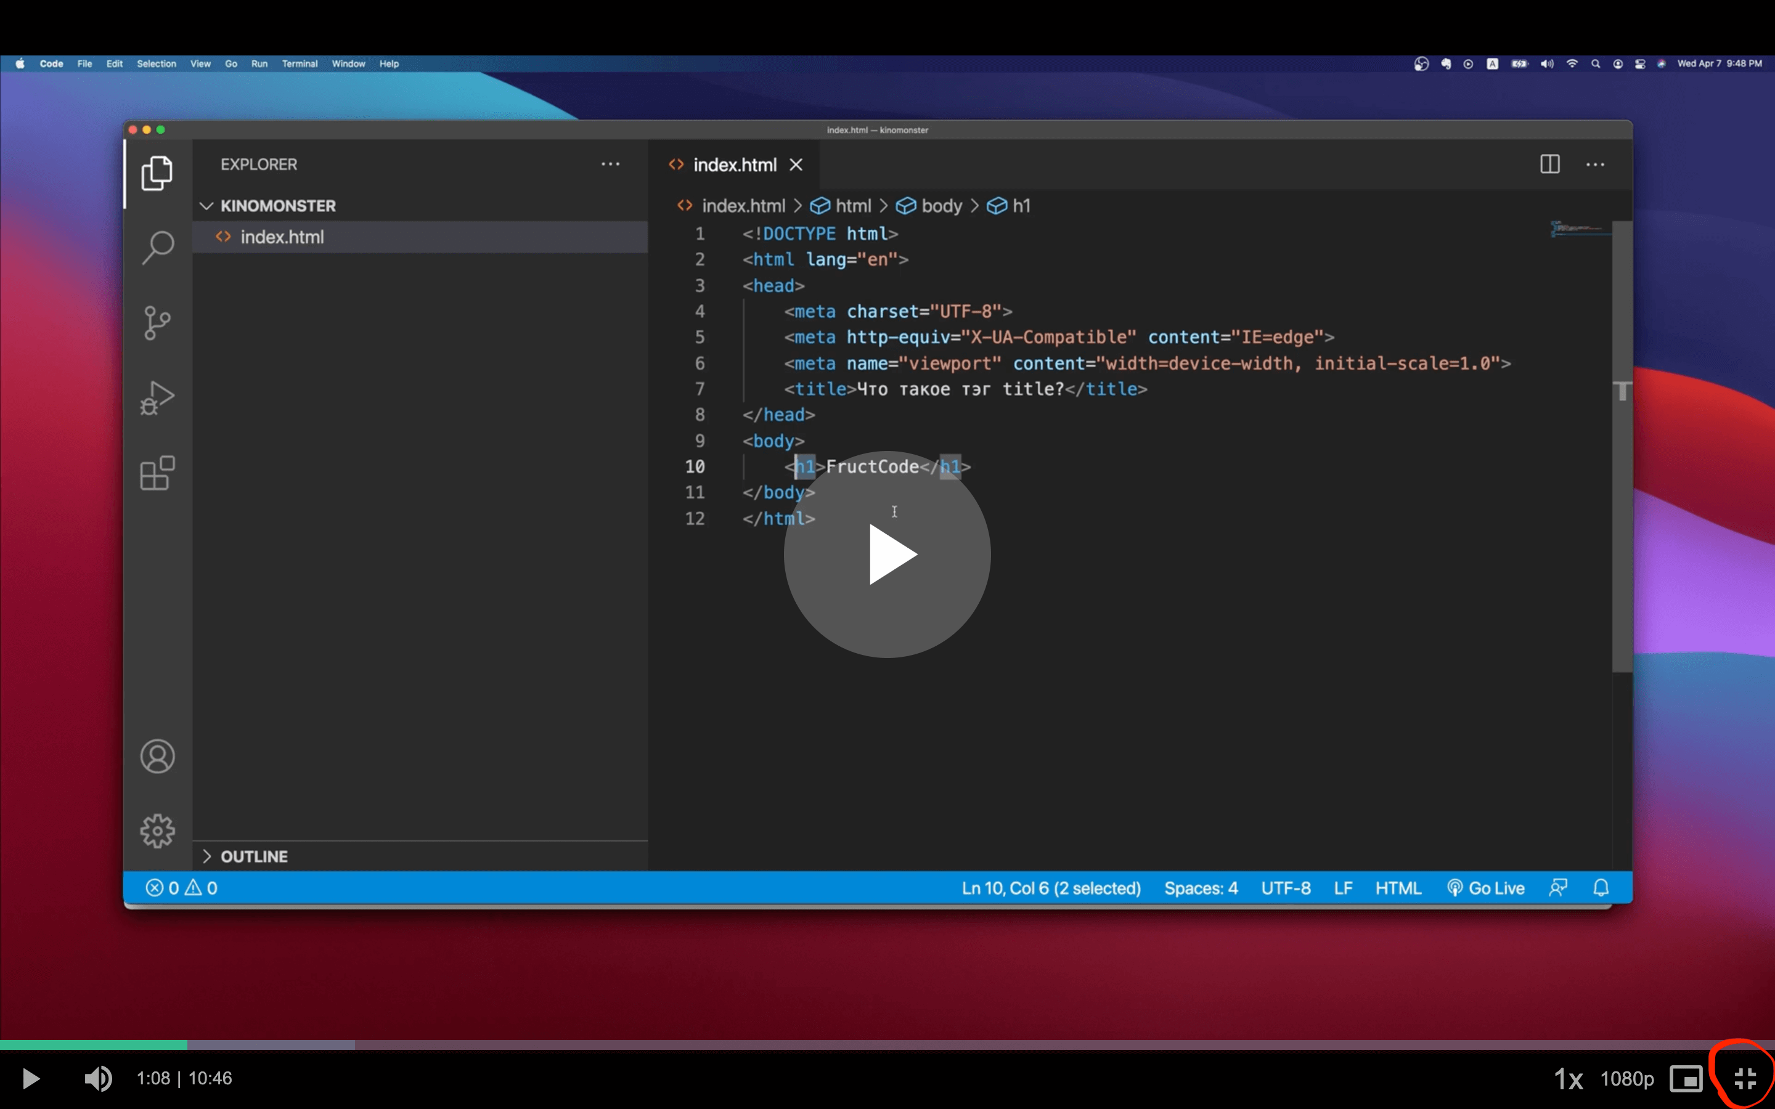Click the FructCode text on line 10
The height and width of the screenshot is (1109, 1775).
872,466
